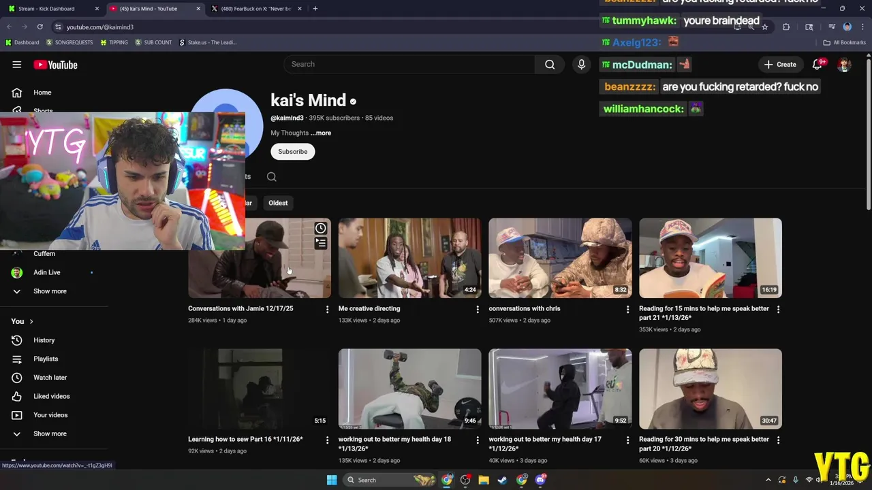Close the Stream - Kick Dashboard tab
The image size is (872, 490).
[x=97, y=9]
